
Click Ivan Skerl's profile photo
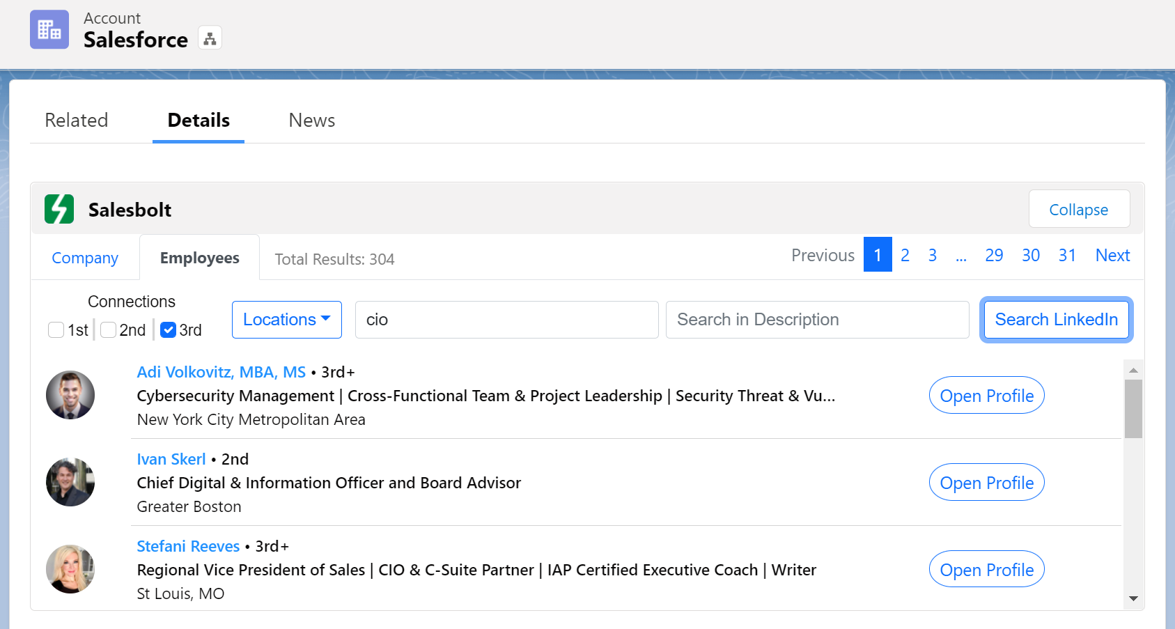click(70, 482)
